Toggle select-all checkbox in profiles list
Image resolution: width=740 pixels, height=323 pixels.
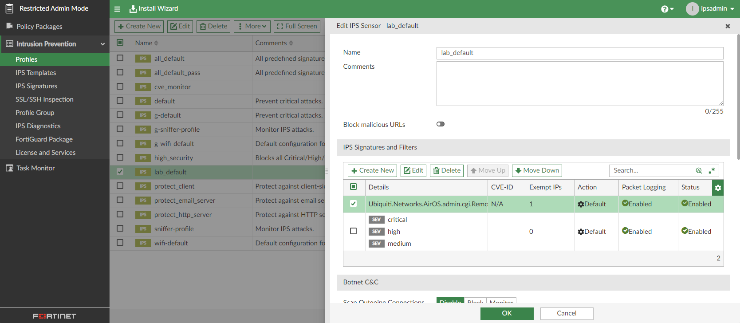(x=120, y=43)
